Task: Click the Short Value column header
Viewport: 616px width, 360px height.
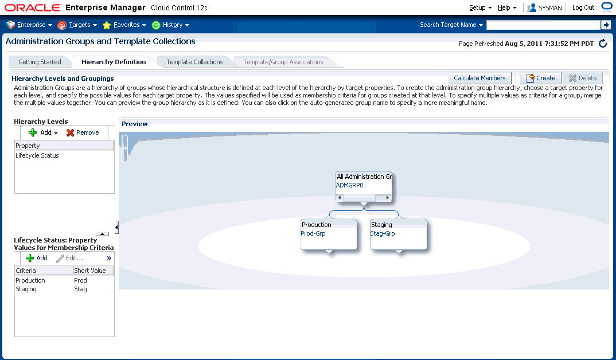Action: (x=93, y=271)
